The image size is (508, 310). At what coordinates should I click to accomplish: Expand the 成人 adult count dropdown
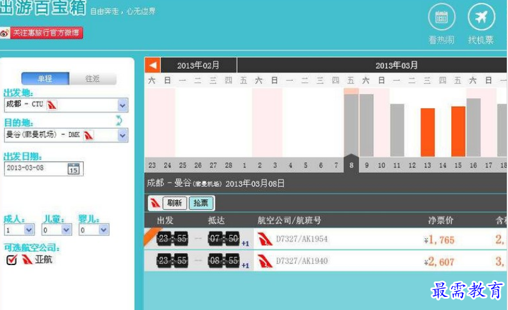pos(29,230)
